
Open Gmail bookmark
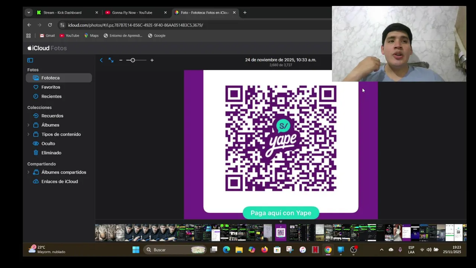47,36
